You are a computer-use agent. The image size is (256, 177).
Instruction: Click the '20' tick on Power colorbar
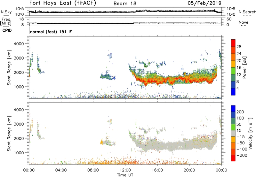(x=239, y=61)
